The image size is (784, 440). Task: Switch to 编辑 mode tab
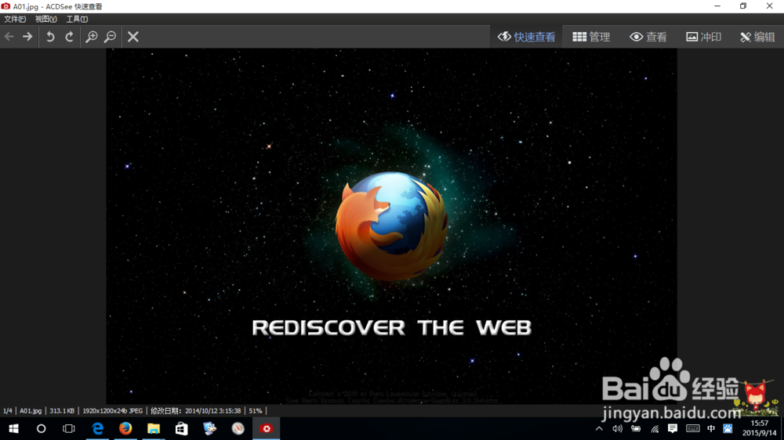(x=757, y=37)
